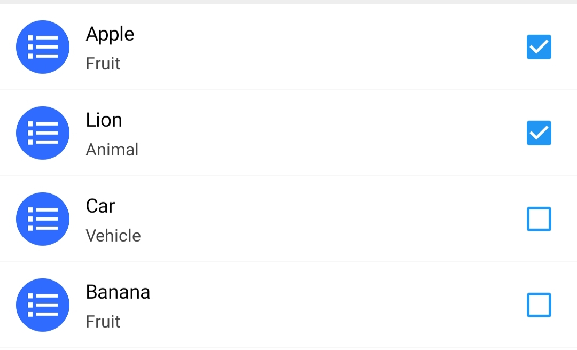
Task: Click the Fruit subtitle under Apple
Action: click(x=103, y=64)
